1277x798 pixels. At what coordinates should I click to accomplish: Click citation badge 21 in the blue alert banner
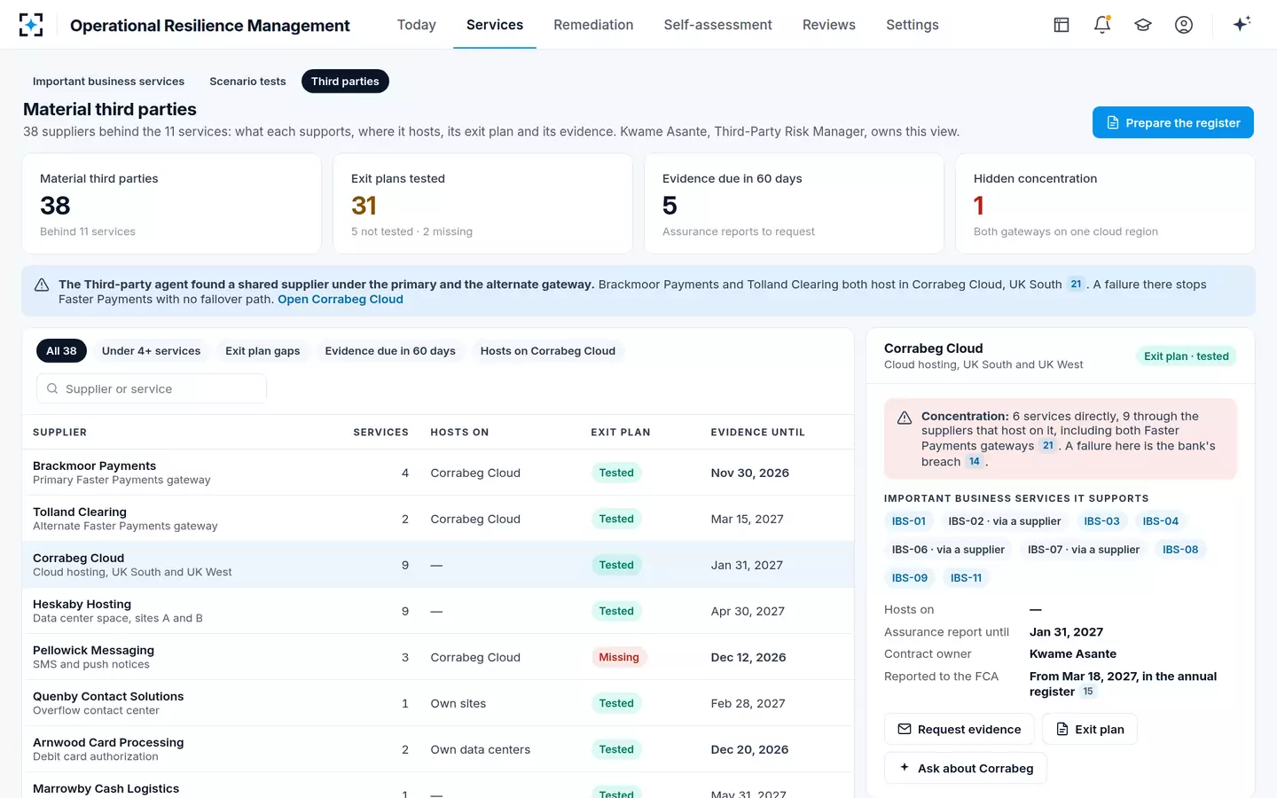pyautogui.click(x=1076, y=285)
